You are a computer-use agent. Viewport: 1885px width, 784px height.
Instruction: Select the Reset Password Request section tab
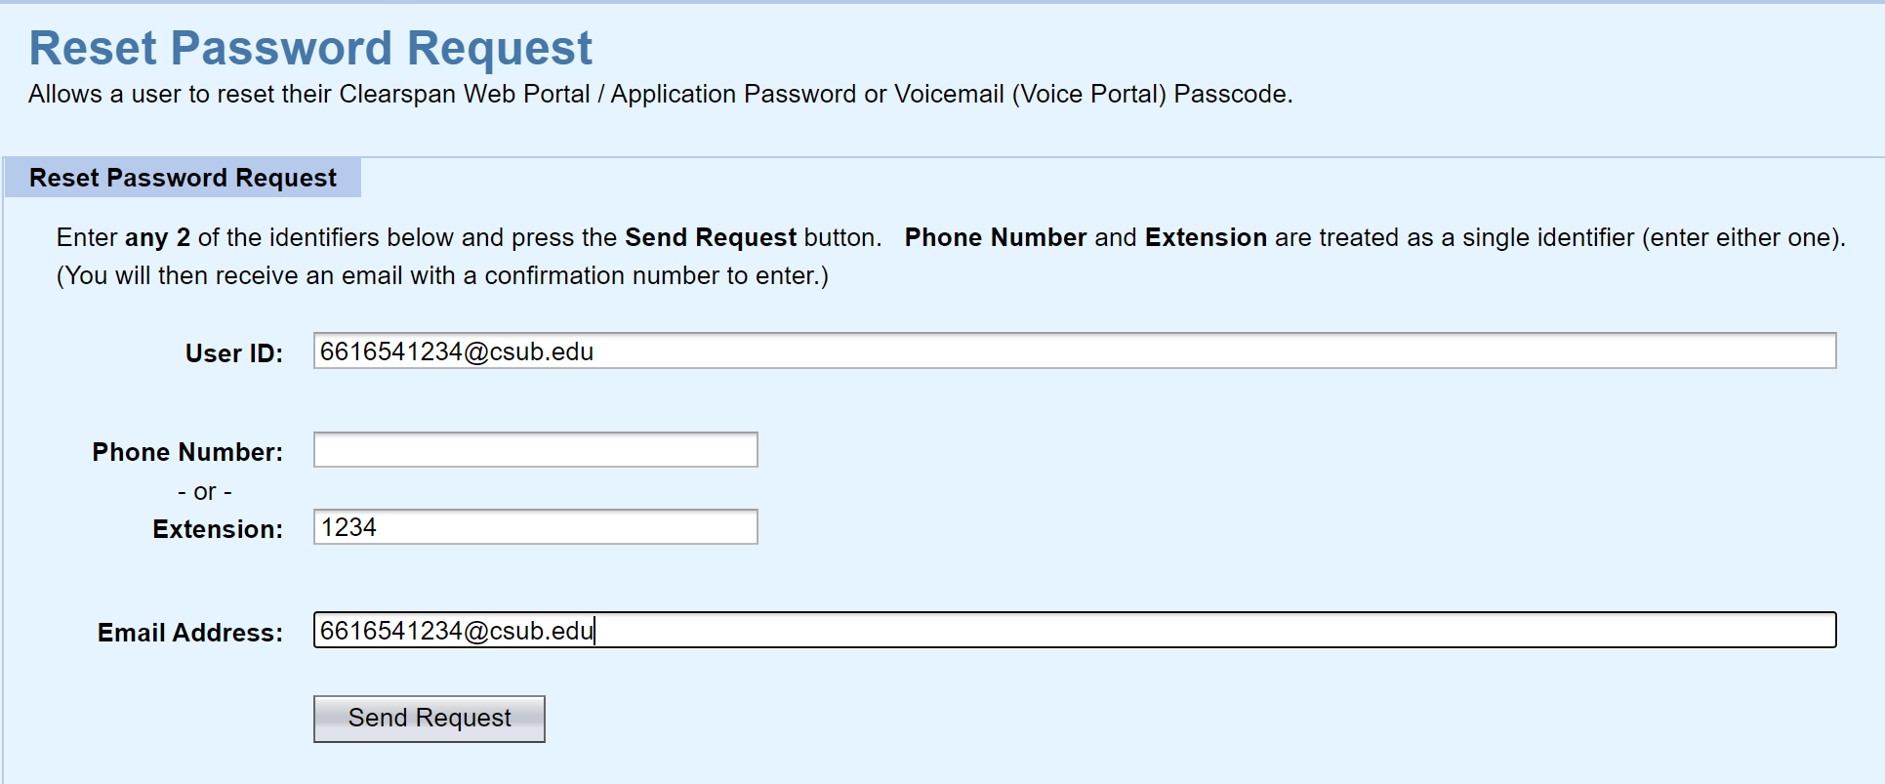point(183,178)
